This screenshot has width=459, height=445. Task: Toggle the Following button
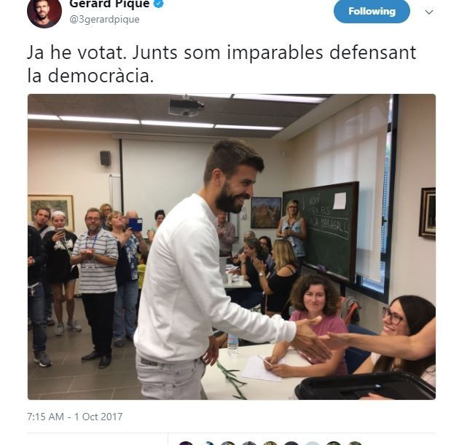[x=372, y=11]
